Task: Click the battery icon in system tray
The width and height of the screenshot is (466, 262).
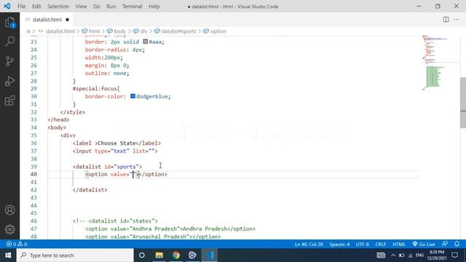Action: click(401, 255)
